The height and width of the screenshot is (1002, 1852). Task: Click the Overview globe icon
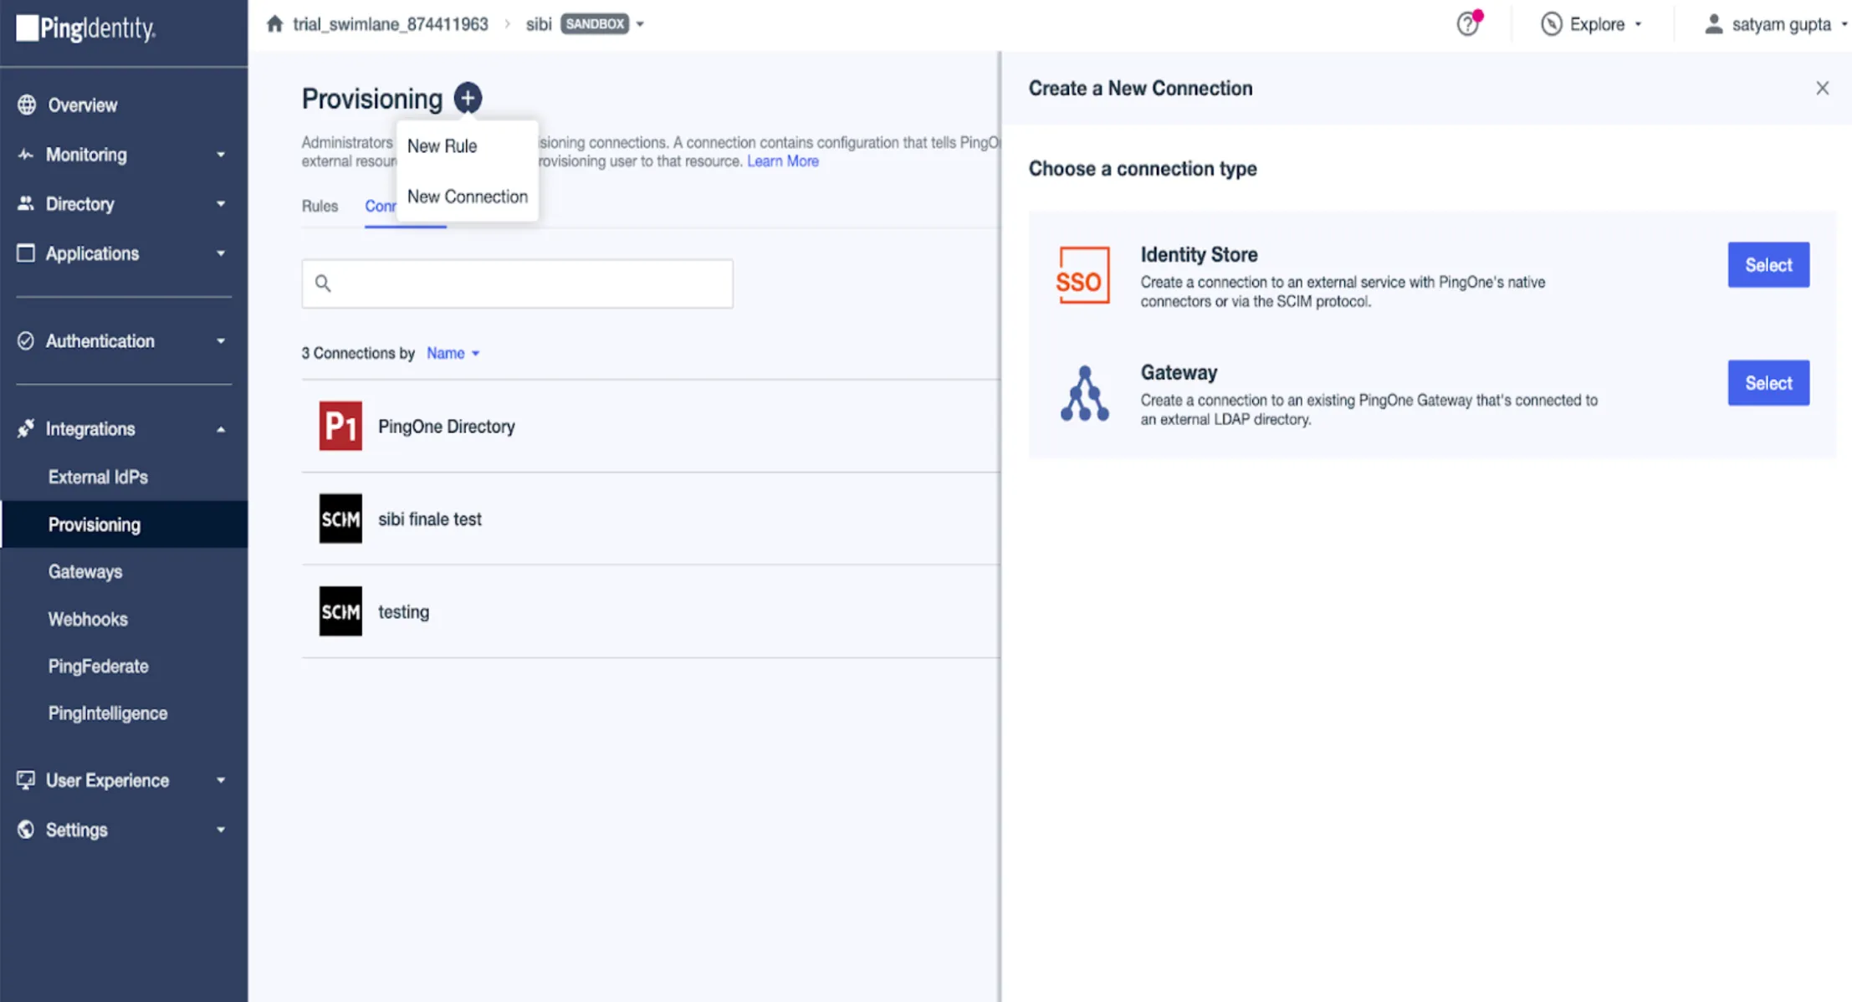tap(27, 105)
